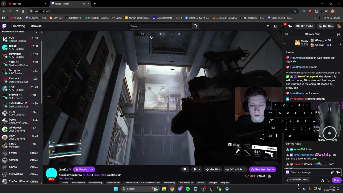Open Following page

click(18, 26)
